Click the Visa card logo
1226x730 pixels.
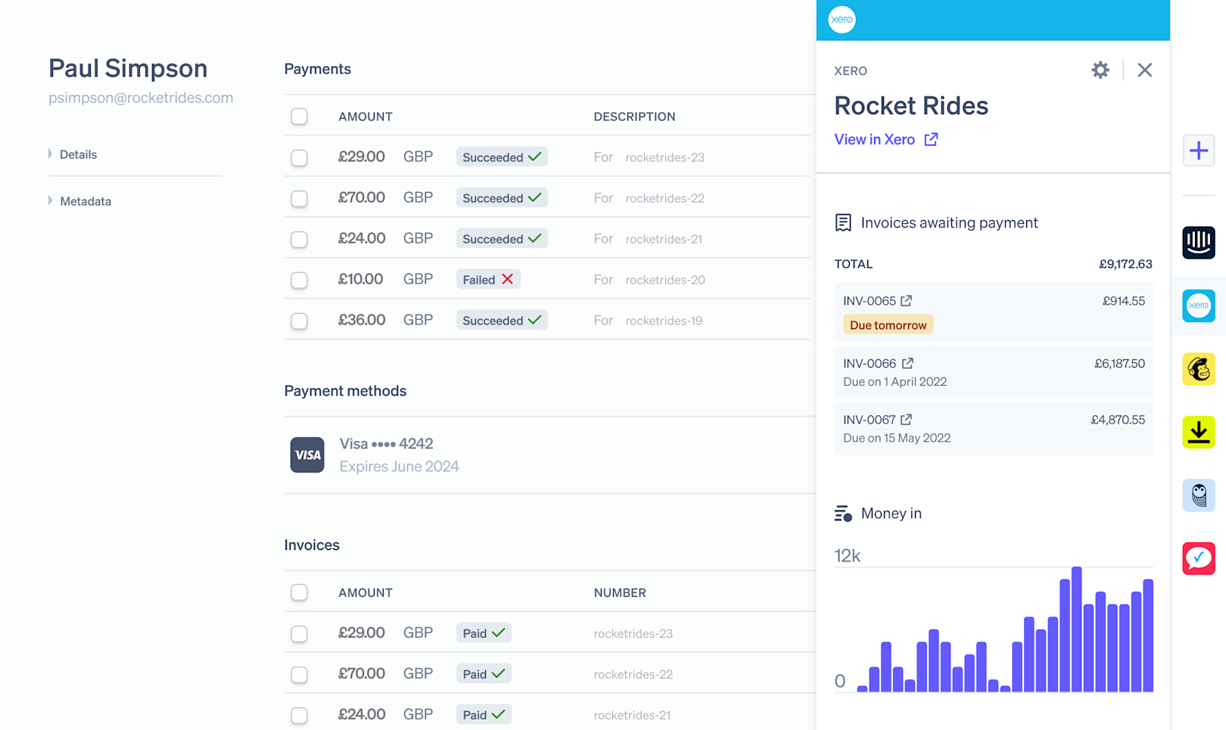(307, 455)
